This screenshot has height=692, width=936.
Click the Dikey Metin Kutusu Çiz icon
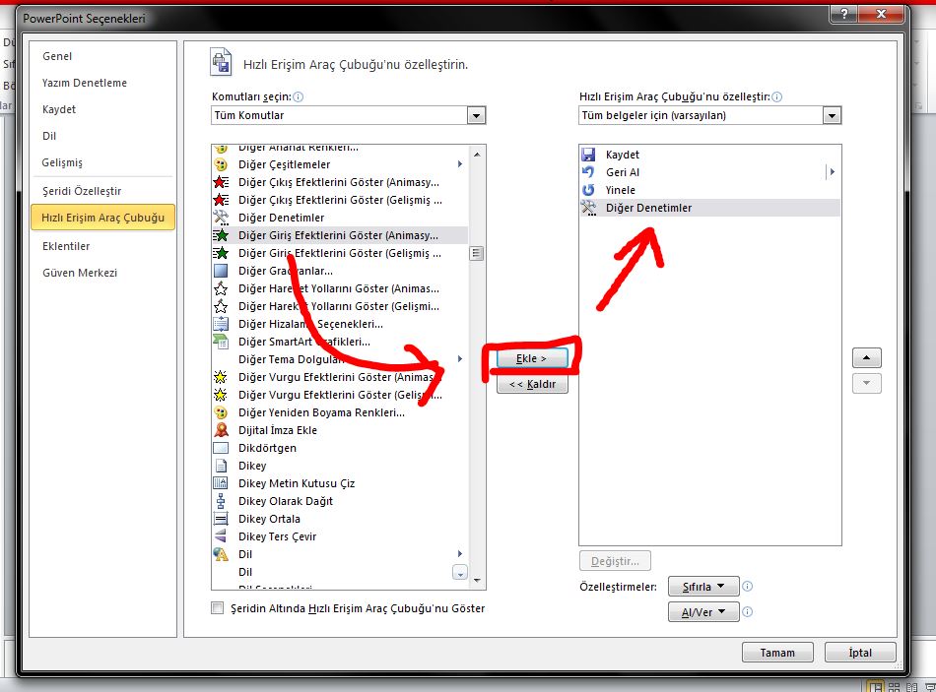(221, 483)
